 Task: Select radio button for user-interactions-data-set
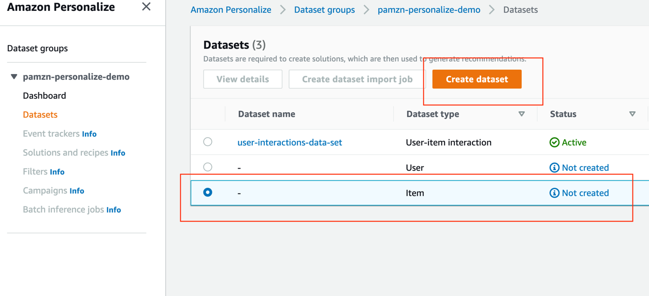(x=208, y=142)
